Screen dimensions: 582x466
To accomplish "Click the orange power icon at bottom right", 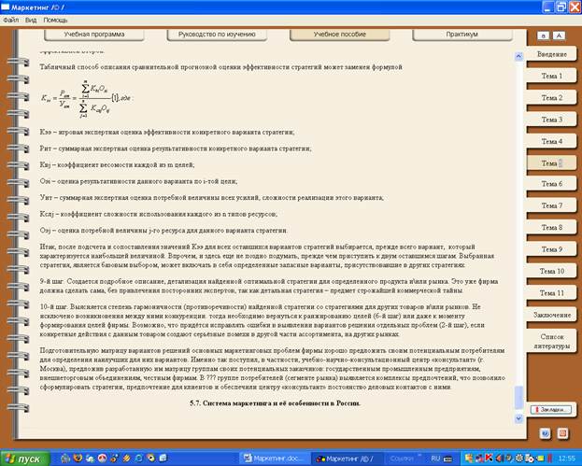I will click(x=562, y=433).
